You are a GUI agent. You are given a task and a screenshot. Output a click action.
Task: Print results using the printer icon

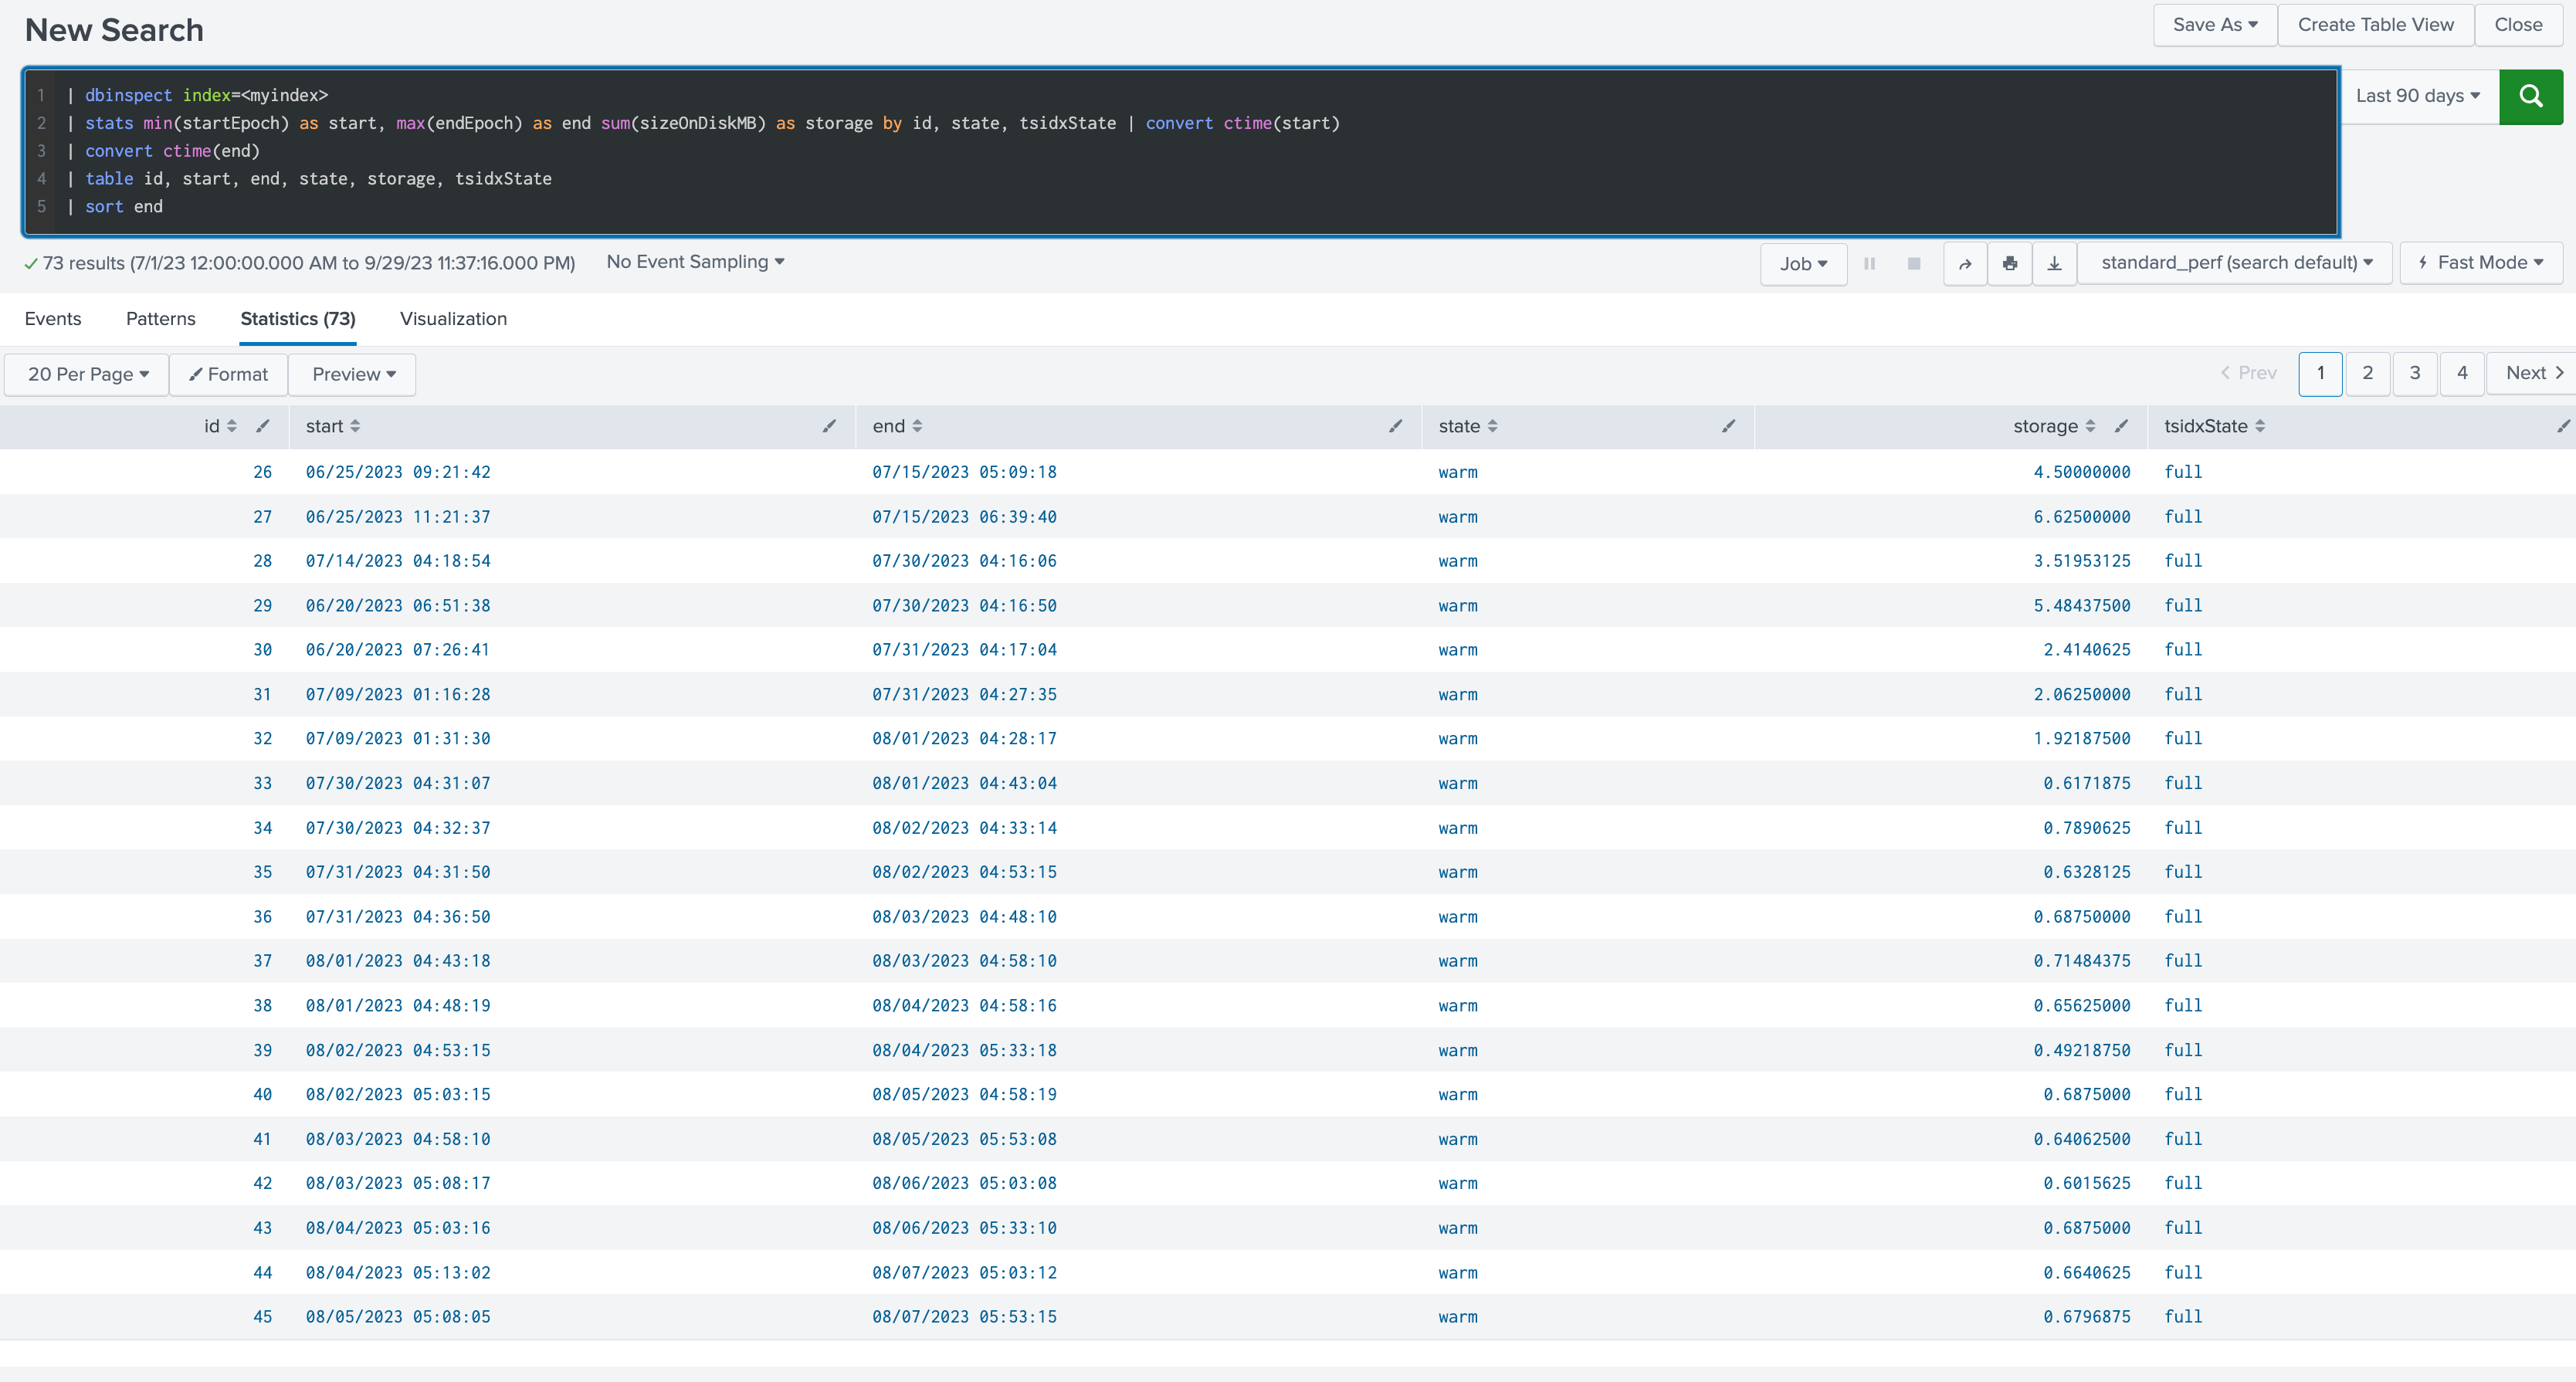pos(2009,263)
